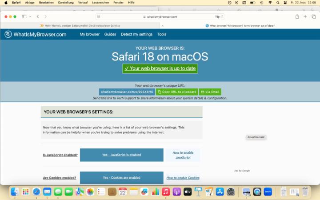
Task: Click 'Yes - Cookies are enabled' link
Action: tap(122, 177)
